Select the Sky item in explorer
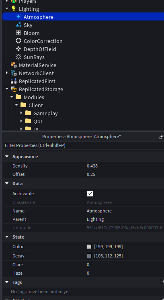This screenshot has height=300, width=164. (x=28, y=25)
